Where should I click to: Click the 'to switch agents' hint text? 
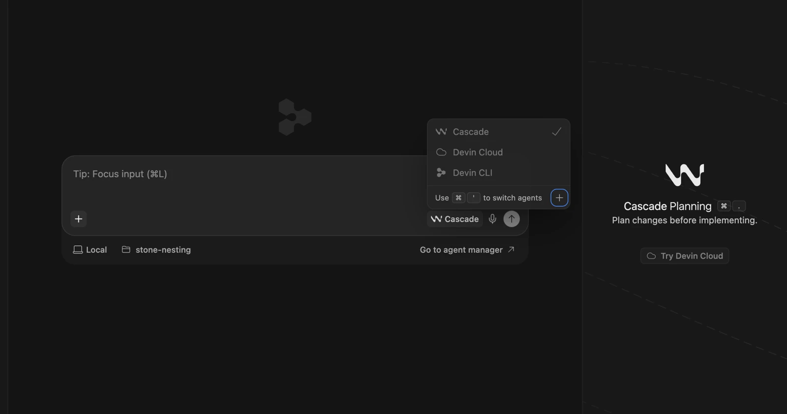point(513,198)
